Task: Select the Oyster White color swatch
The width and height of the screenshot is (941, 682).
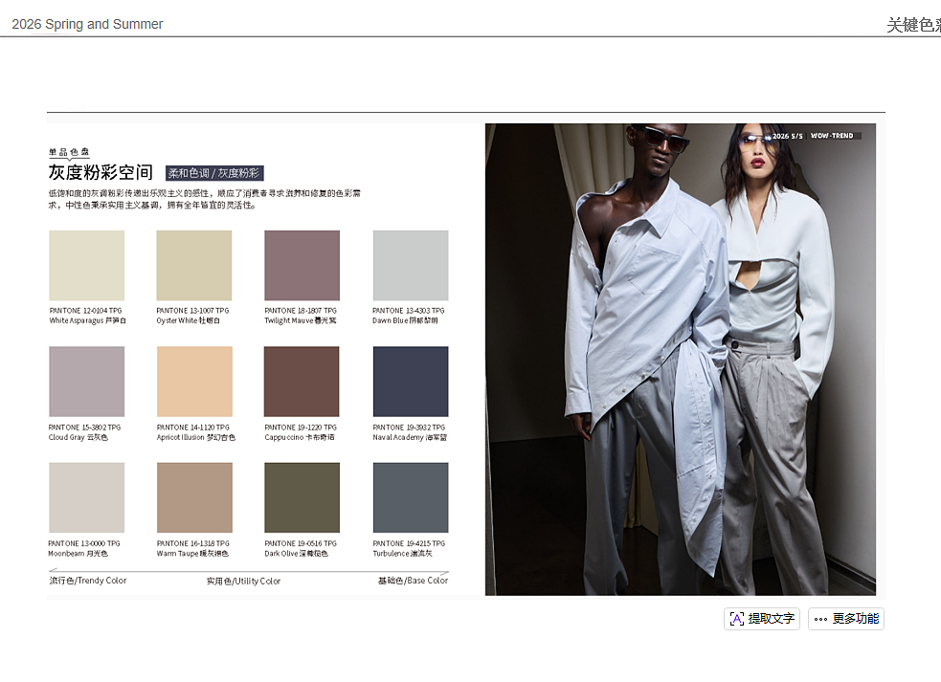Action: [193, 265]
